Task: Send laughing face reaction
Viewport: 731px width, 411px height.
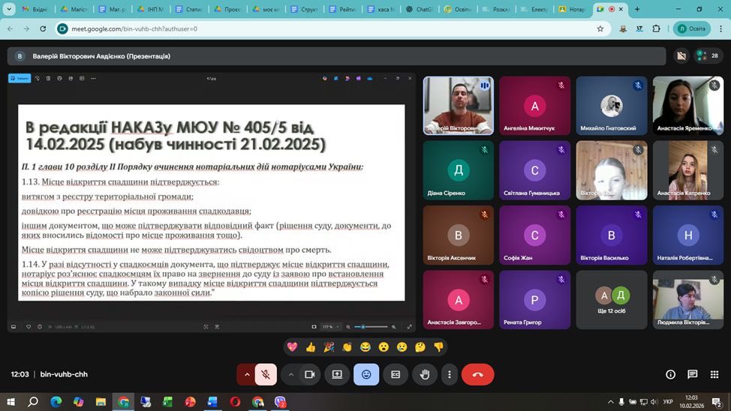Action: [x=365, y=346]
